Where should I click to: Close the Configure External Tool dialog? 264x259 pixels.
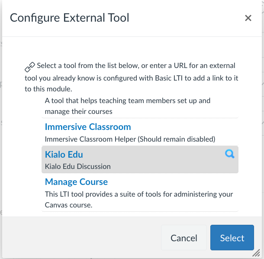(x=248, y=18)
